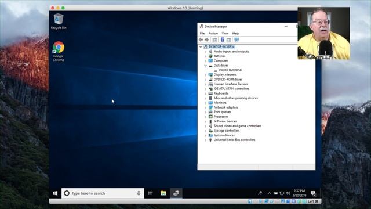Expand the Batteries category arrow
The image size is (371, 209).
tap(205, 56)
